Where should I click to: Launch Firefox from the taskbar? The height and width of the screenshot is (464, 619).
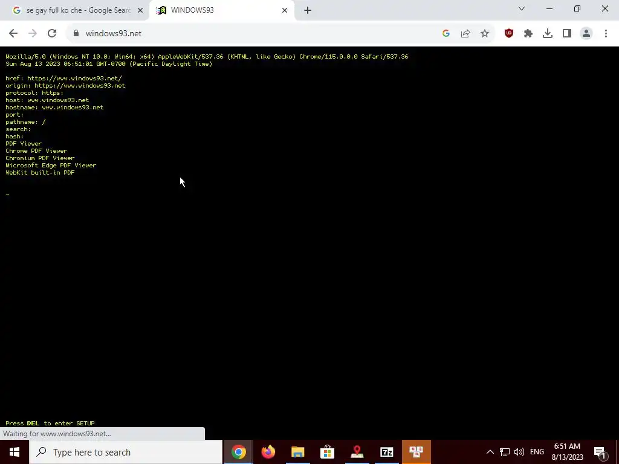pos(268,452)
